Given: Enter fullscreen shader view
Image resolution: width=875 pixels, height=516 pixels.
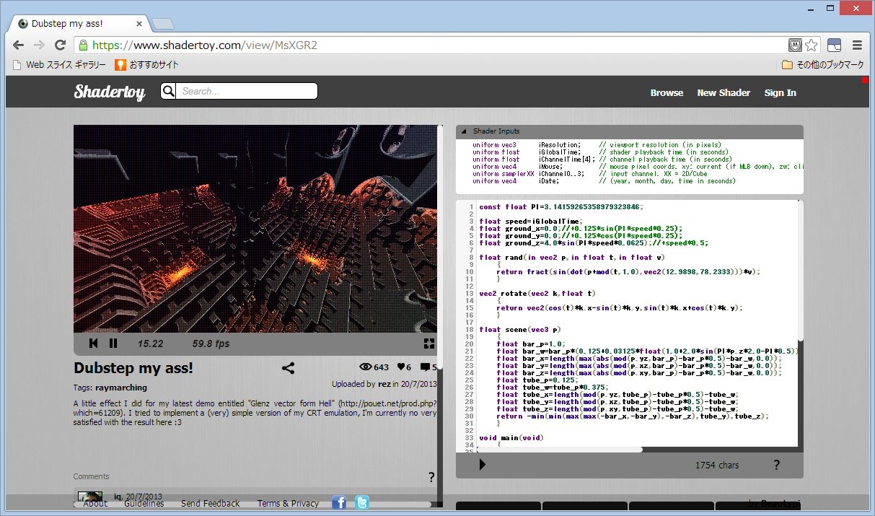Looking at the screenshot, I should tap(428, 344).
